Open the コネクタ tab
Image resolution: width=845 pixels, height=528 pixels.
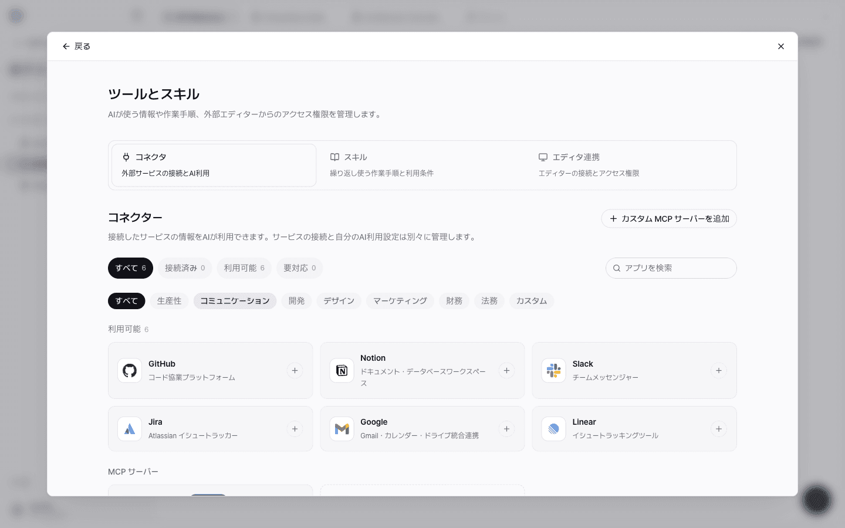(214, 165)
